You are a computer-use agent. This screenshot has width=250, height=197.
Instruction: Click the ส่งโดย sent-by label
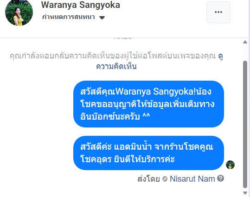point(148,179)
